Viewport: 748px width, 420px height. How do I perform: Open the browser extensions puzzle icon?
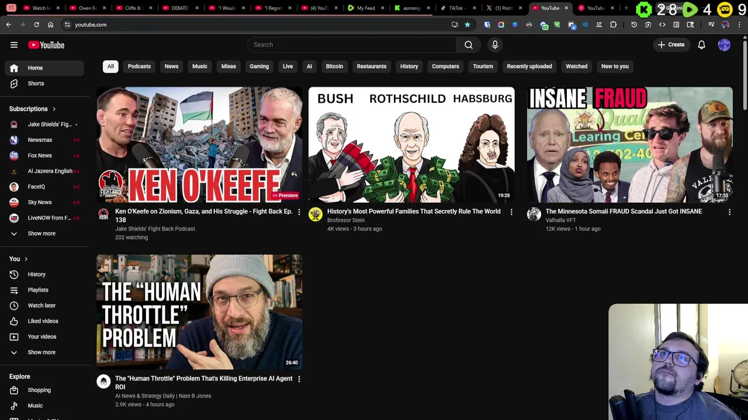click(x=613, y=24)
